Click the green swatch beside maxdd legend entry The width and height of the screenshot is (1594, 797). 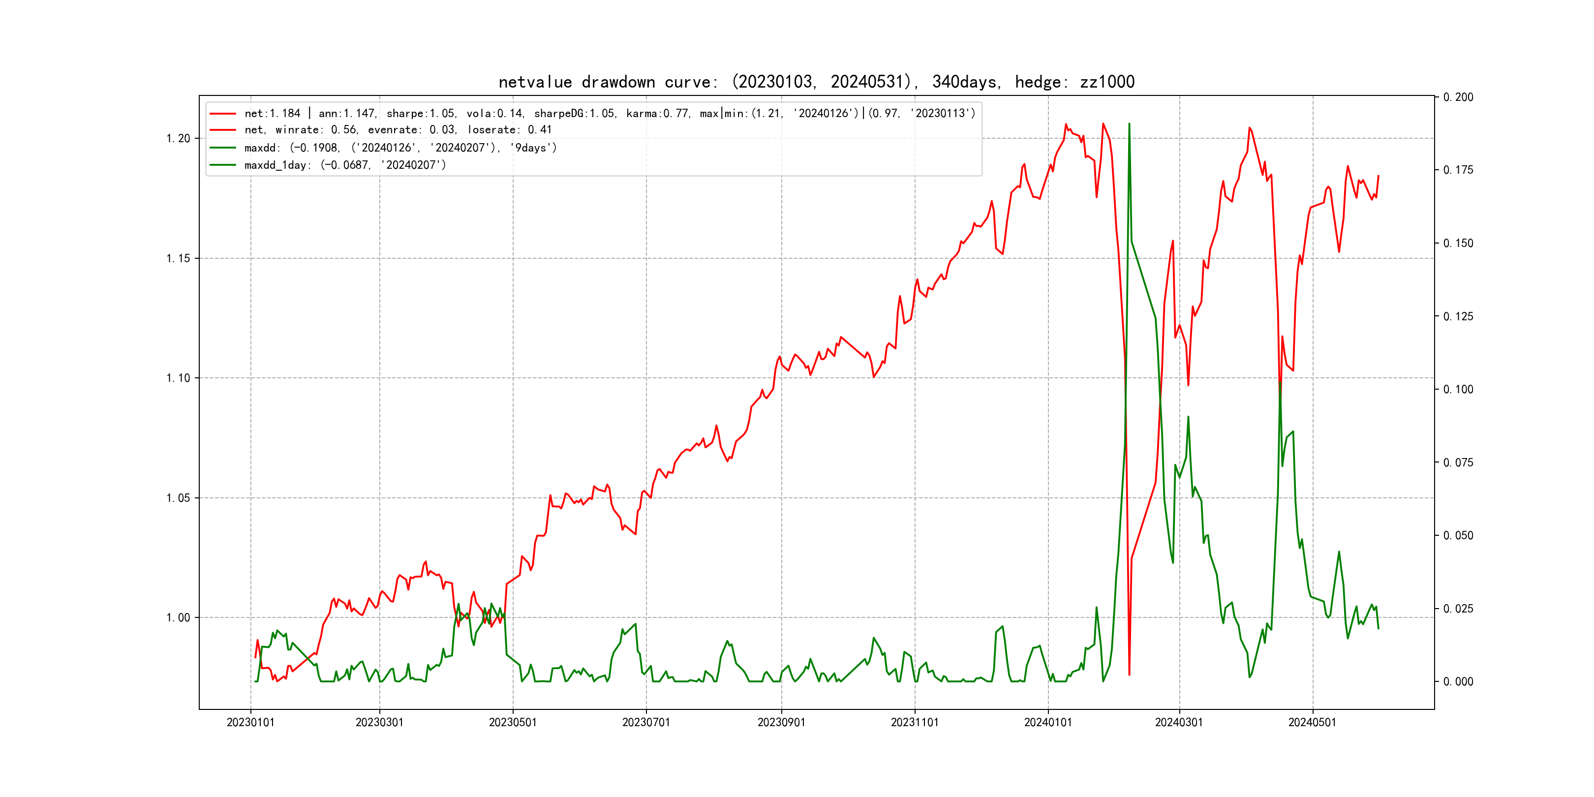click(x=223, y=148)
